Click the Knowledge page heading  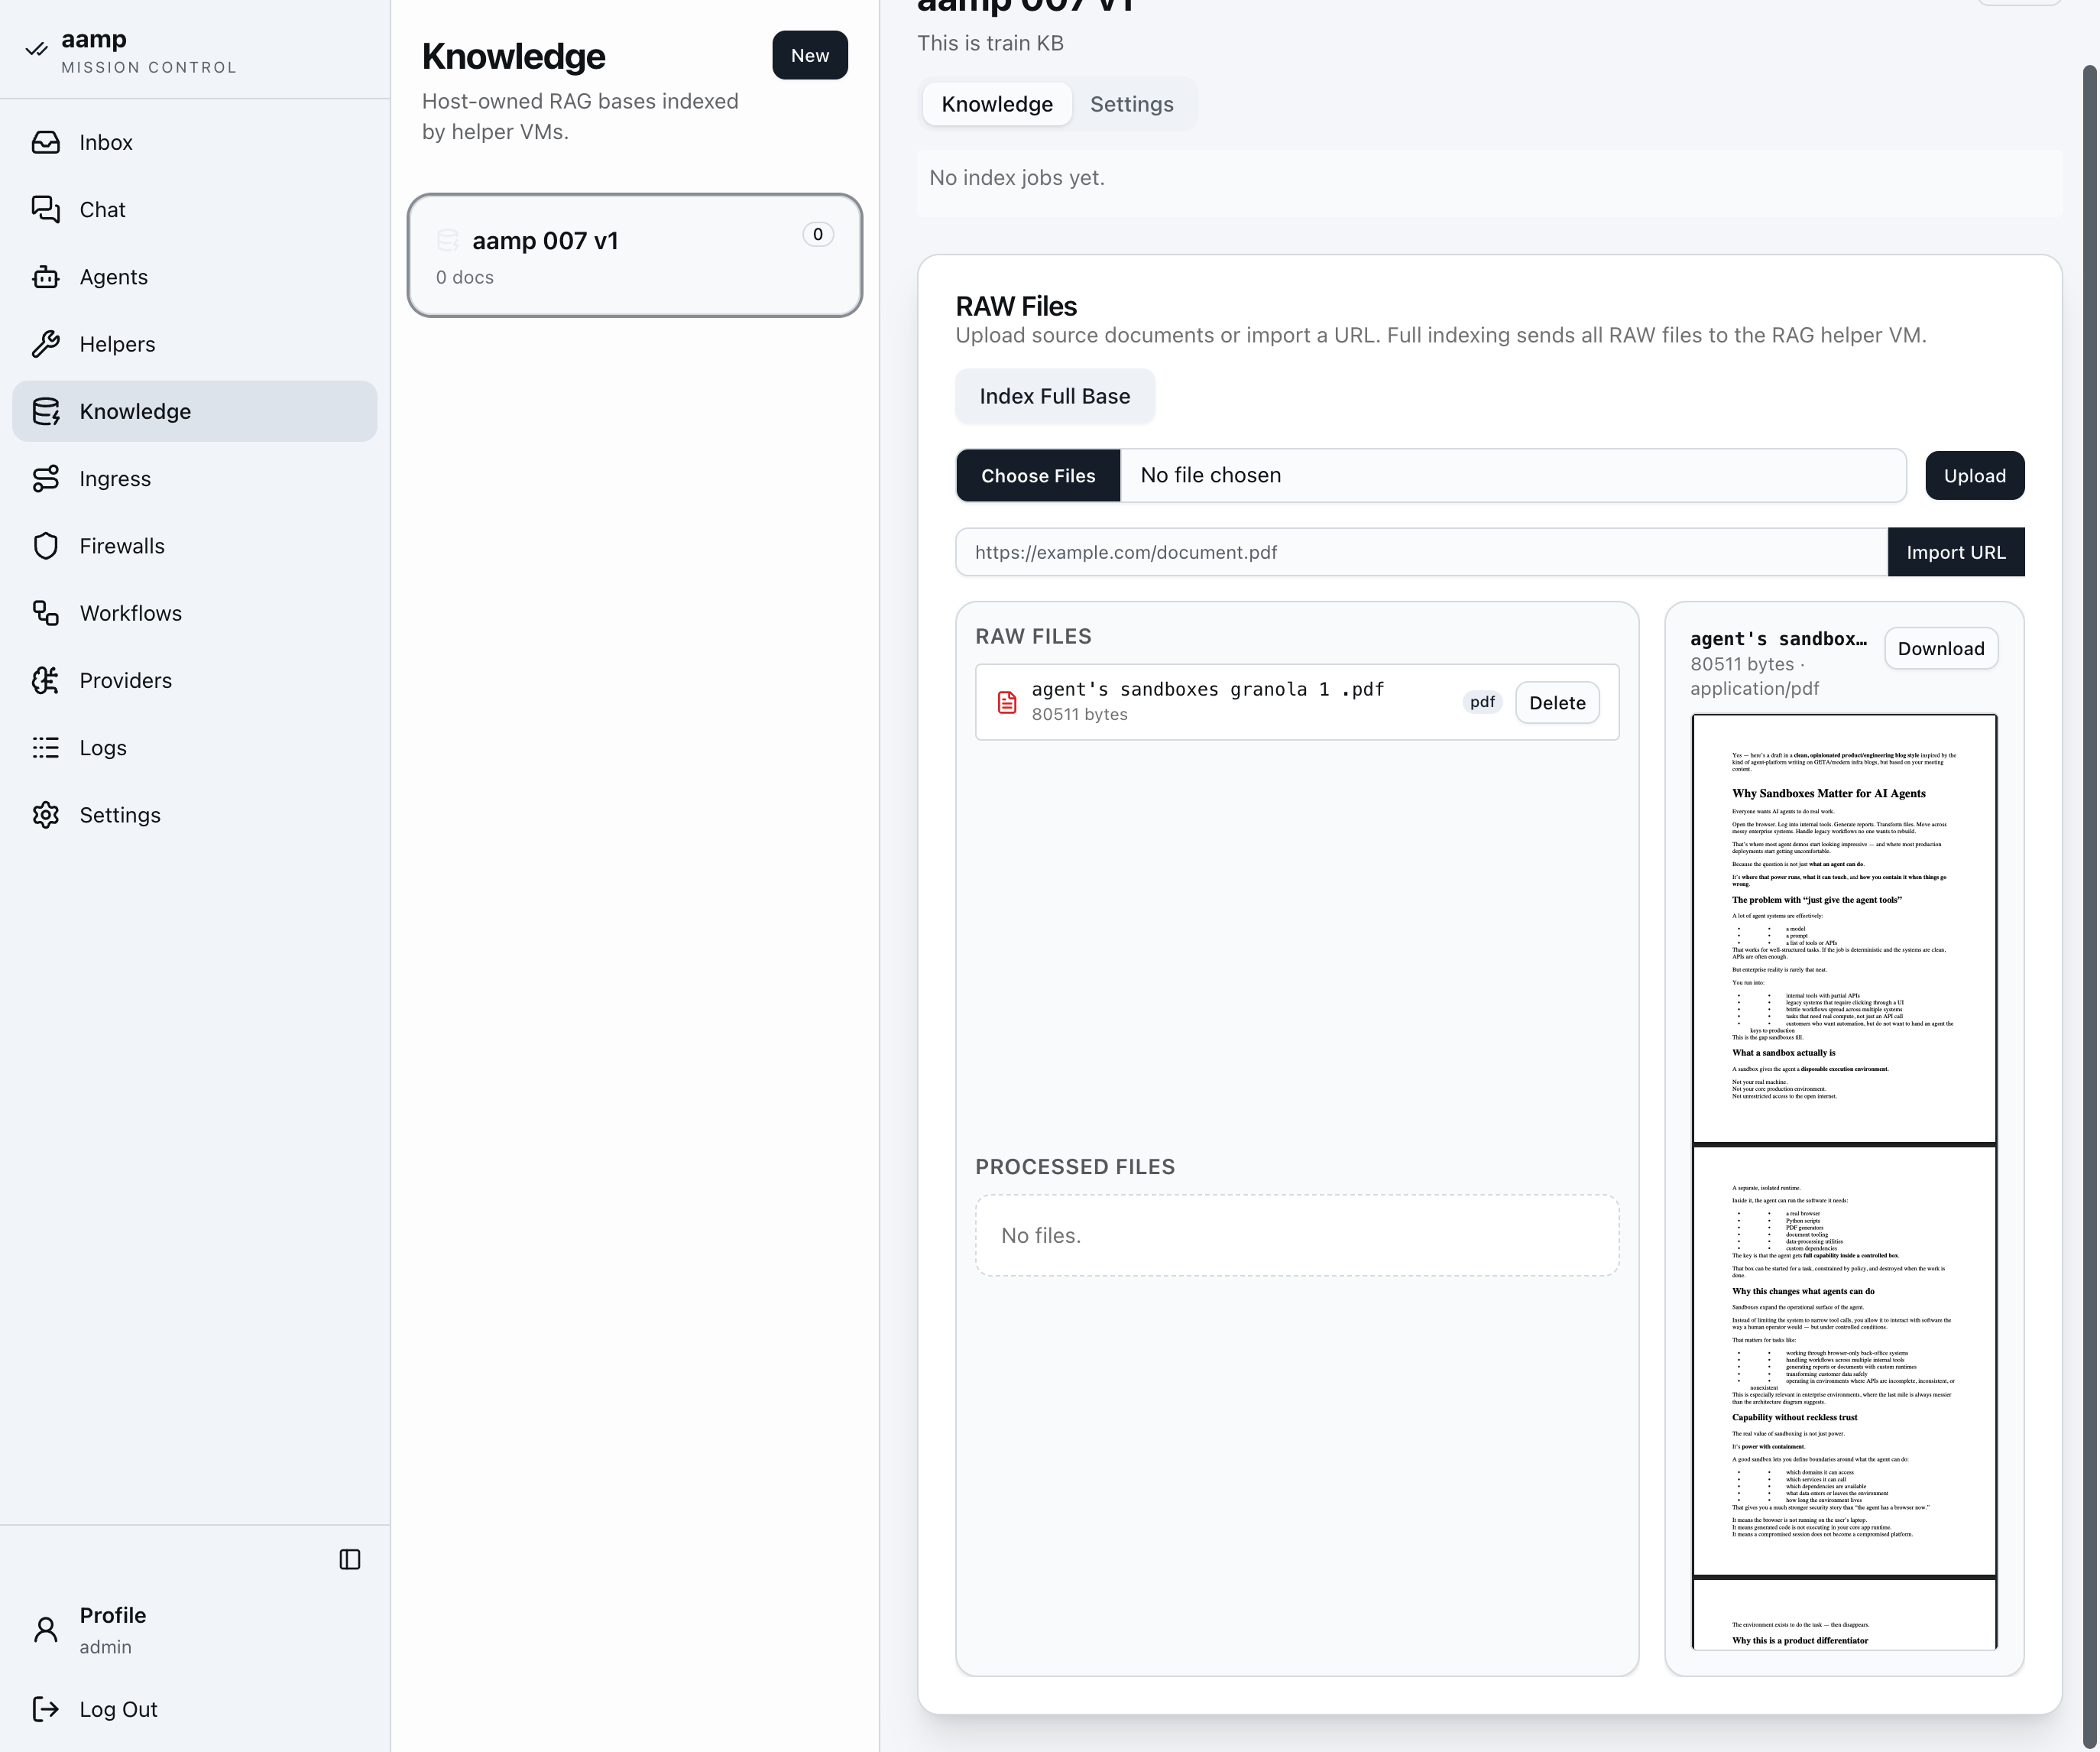(514, 56)
